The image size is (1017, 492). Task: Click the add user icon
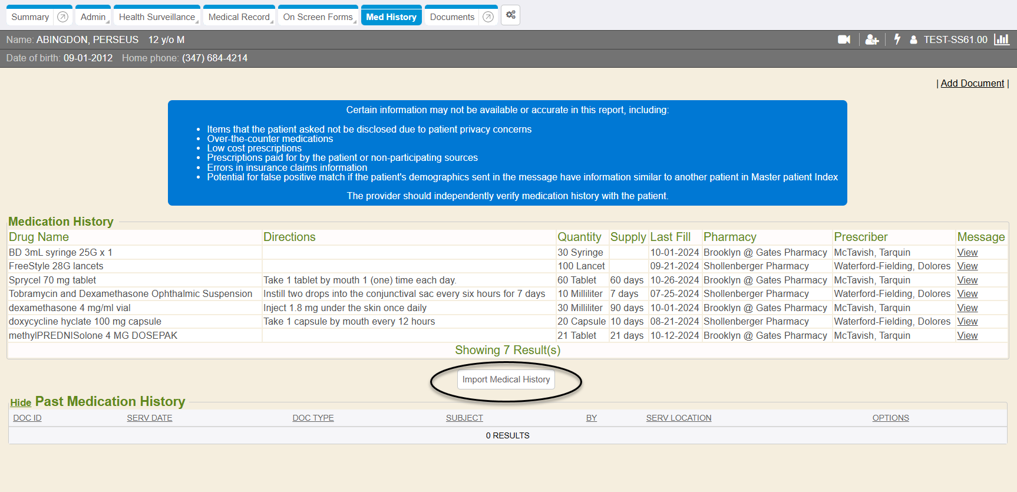tap(872, 39)
